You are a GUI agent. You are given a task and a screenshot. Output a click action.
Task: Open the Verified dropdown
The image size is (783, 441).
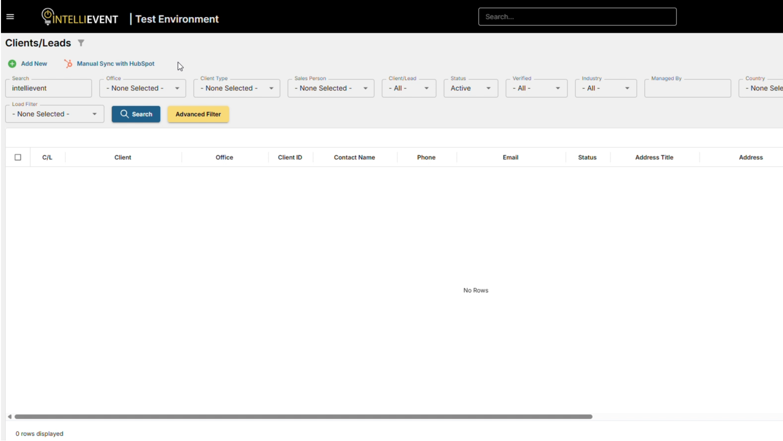[x=537, y=88]
